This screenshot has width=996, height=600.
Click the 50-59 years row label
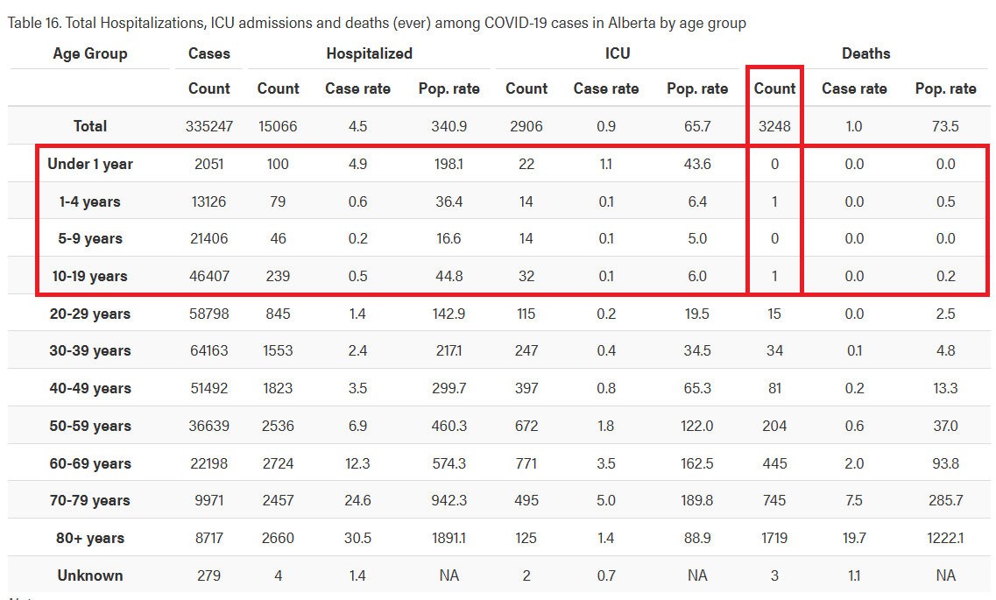[90, 426]
